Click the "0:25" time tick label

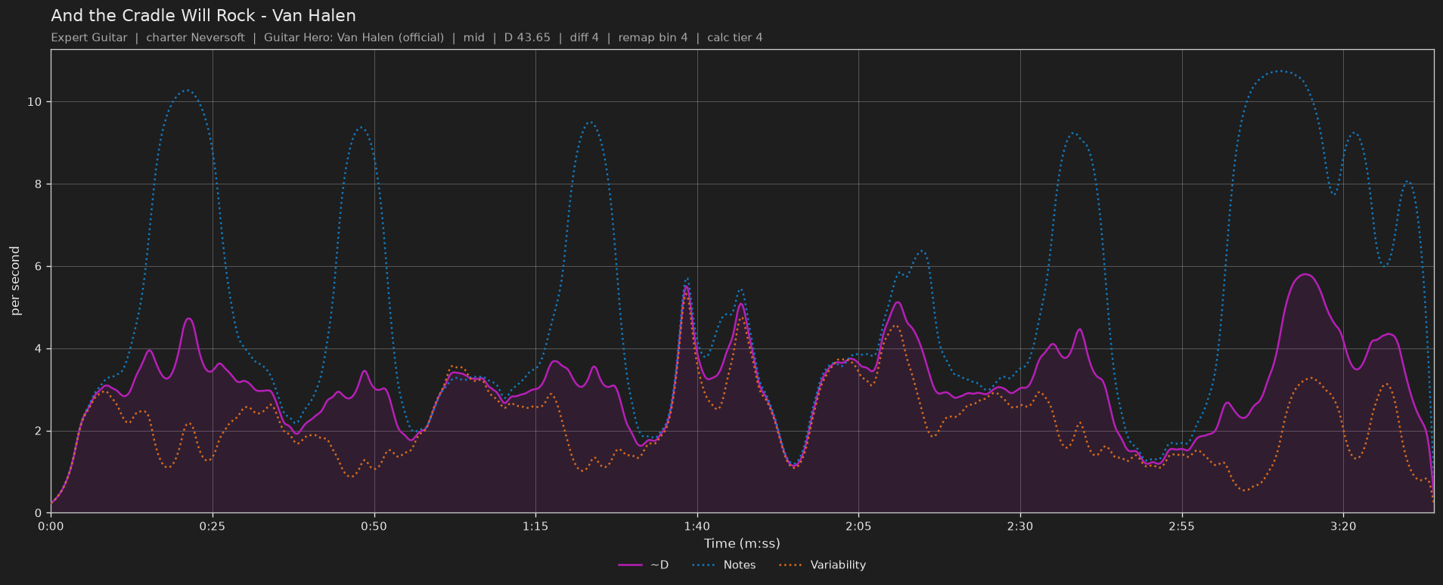(x=213, y=527)
